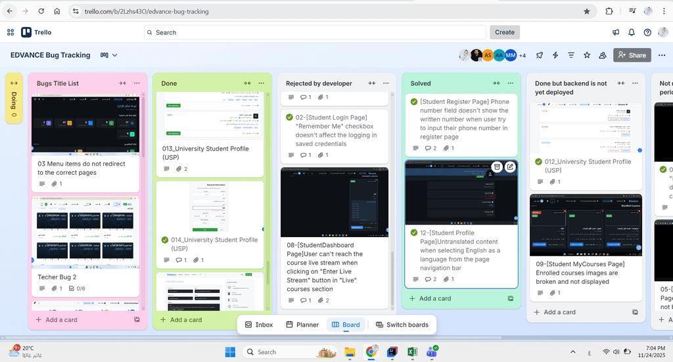This screenshot has width=673, height=362.
Task: Collapse the Rejected by developer list
Action: pyautogui.click(x=372, y=83)
